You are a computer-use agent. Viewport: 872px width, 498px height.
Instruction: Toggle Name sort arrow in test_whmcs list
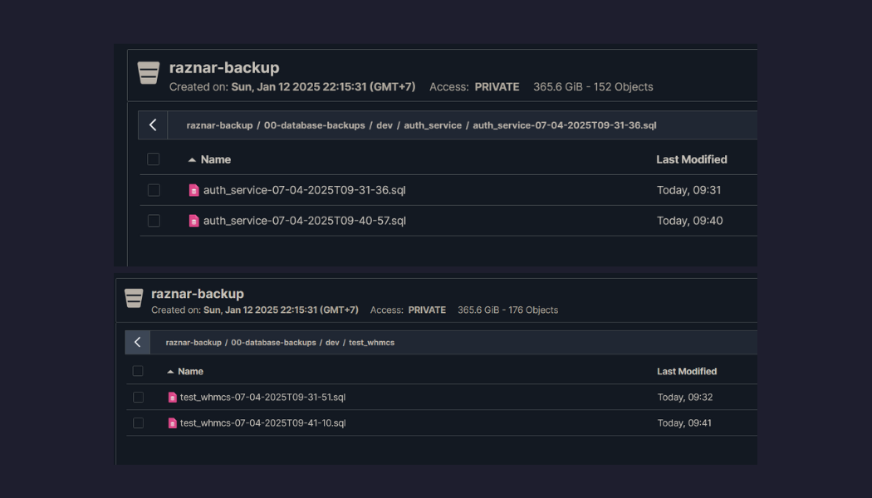coord(170,372)
